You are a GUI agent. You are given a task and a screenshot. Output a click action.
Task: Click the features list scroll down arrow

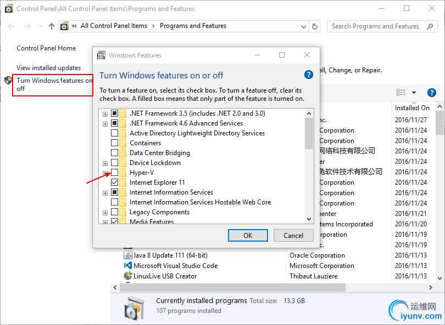click(x=309, y=219)
